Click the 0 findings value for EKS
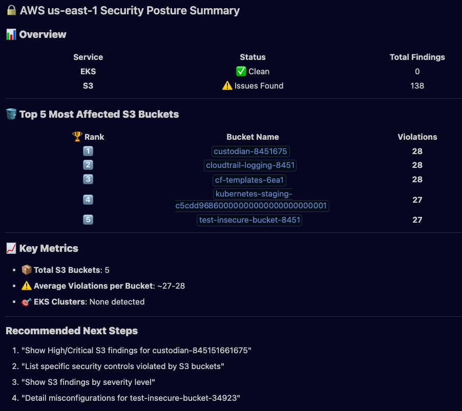This screenshot has height=411, width=462. tap(417, 72)
